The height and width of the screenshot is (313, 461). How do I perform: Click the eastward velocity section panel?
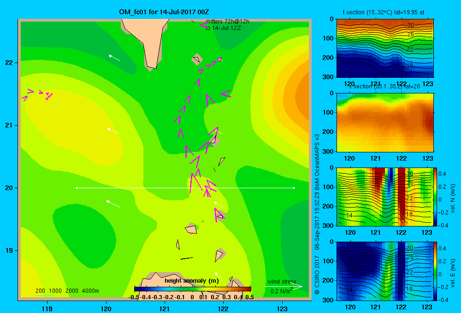385,271
